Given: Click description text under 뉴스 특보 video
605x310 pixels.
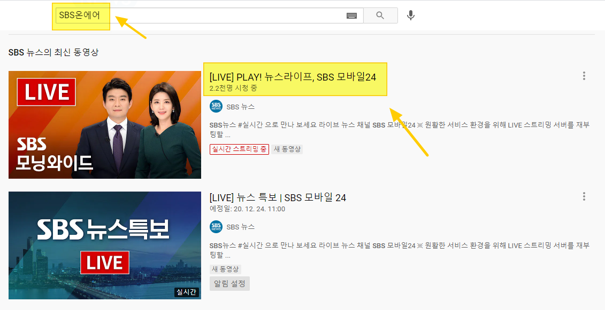Looking at the screenshot, I should [x=400, y=250].
